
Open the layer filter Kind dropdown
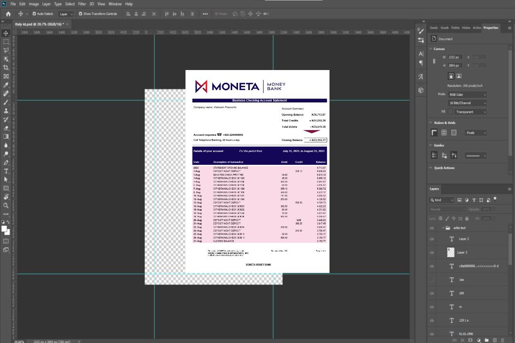pos(442,200)
